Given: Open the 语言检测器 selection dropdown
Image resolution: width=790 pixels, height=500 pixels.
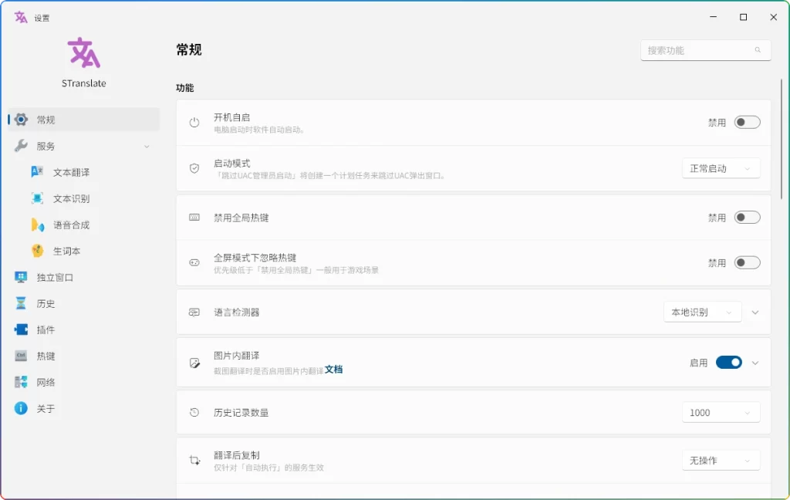Looking at the screenshot, I should click(x=702, y=312).
